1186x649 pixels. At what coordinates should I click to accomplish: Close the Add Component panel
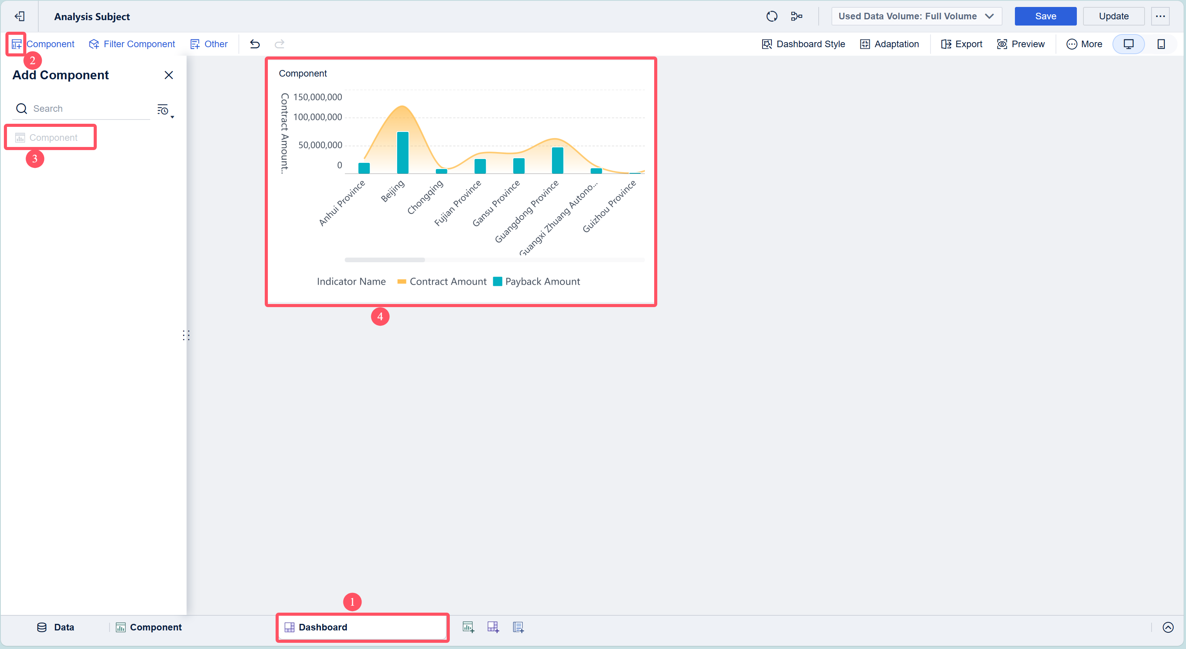[x=168, y=75]
